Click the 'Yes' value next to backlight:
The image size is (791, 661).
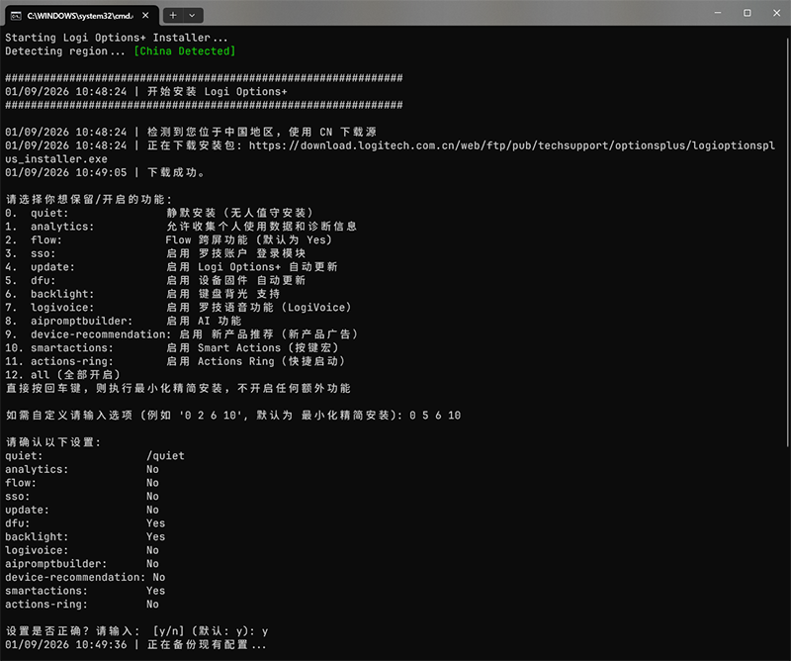155,536
